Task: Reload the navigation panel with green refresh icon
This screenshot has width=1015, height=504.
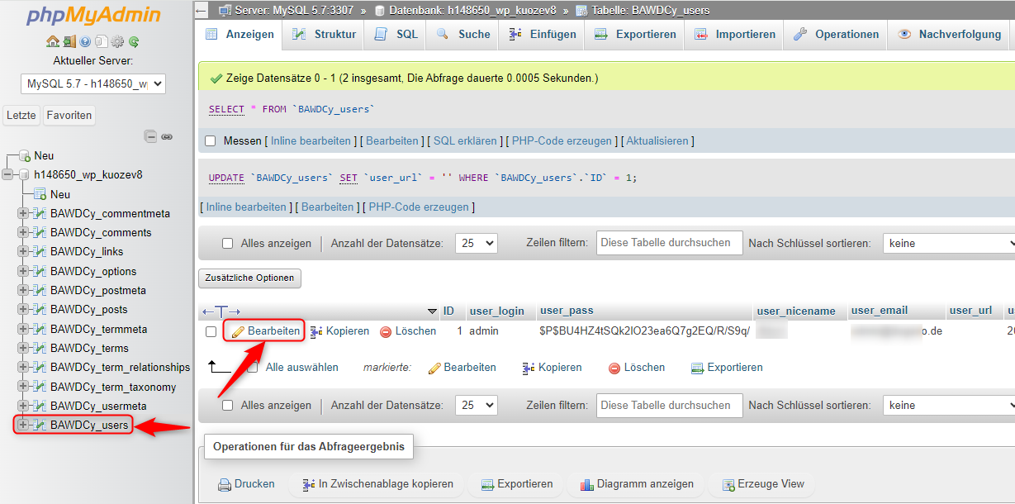Action: click(133, 41)
